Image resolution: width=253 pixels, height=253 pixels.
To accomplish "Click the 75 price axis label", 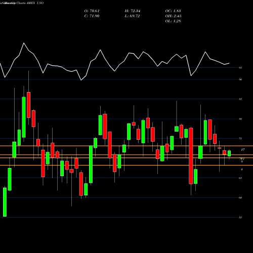I will (x=240, y=139).
